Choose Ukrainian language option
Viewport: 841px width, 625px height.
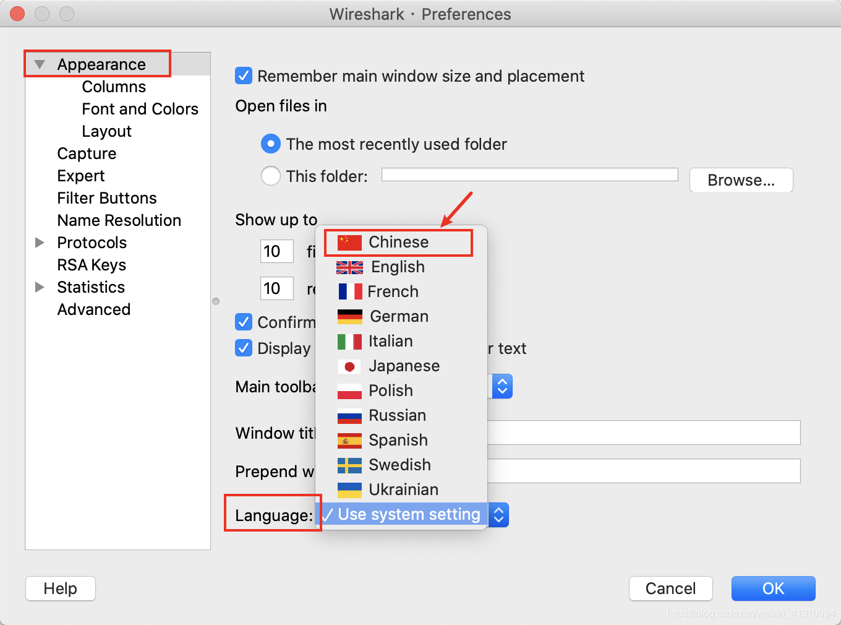(x=401, y=489)
